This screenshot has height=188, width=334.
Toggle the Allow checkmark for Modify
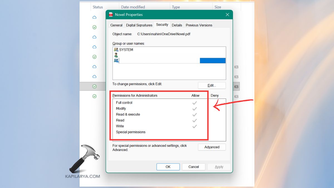(195, 108)
